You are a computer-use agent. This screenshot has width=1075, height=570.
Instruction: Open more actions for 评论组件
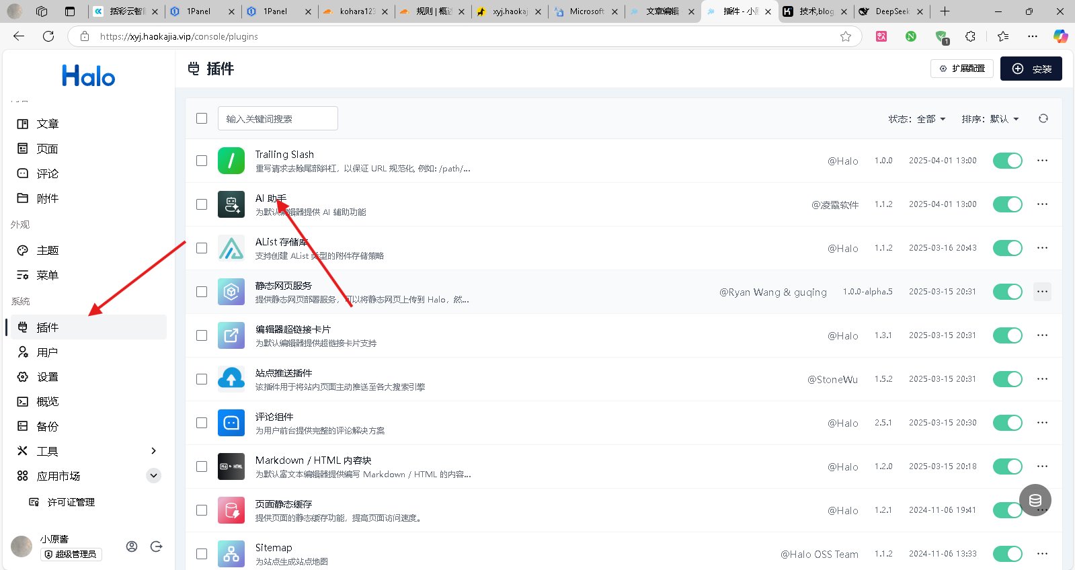pos(1042,423)
